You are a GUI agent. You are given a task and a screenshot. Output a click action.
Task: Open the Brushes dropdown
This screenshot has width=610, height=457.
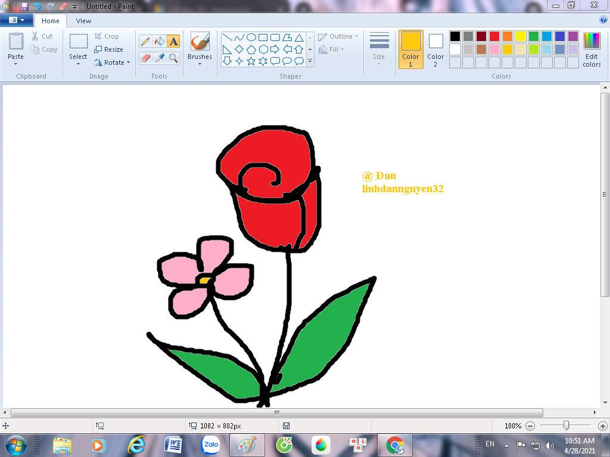pyautogui.click(x=200, y=64)
